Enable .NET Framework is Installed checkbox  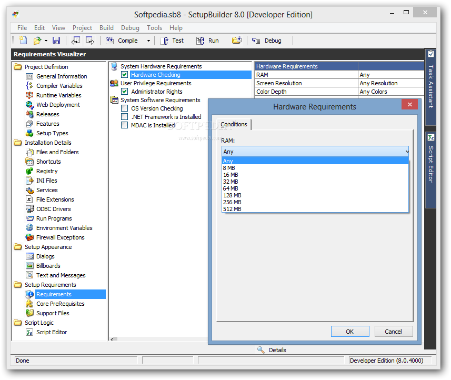(x=125, y=117)
